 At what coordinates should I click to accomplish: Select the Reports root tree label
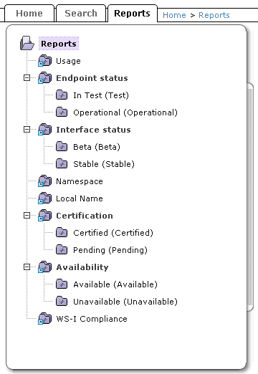[x=59, y=44]
